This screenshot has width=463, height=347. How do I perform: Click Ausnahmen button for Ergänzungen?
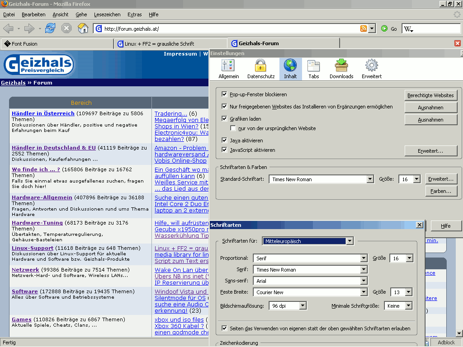pos(430,108)
